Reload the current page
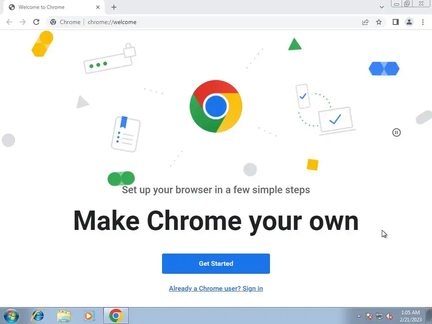The image size is (432, 324). (36, 22)
